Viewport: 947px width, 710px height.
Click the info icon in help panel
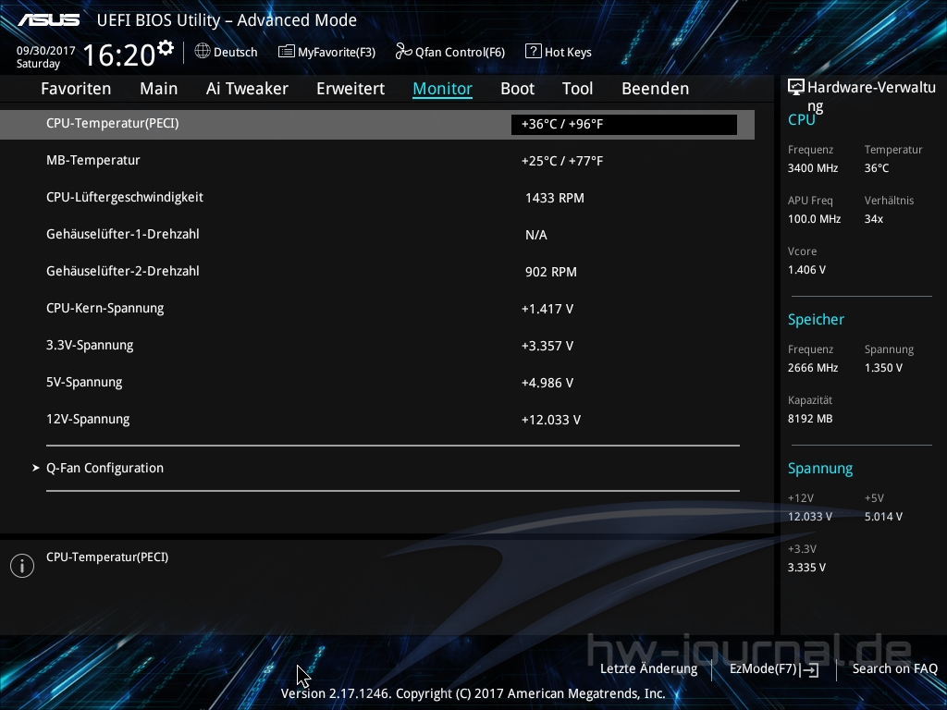tap(22, 566)
